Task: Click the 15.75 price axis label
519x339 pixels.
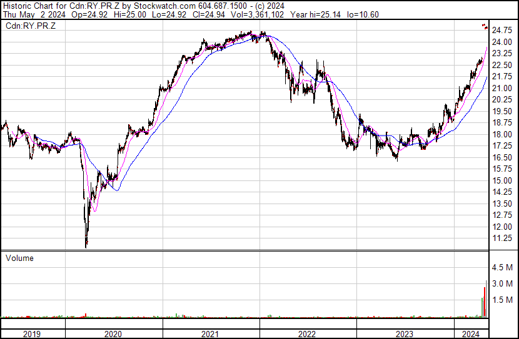Action: (x=502, y=169)
